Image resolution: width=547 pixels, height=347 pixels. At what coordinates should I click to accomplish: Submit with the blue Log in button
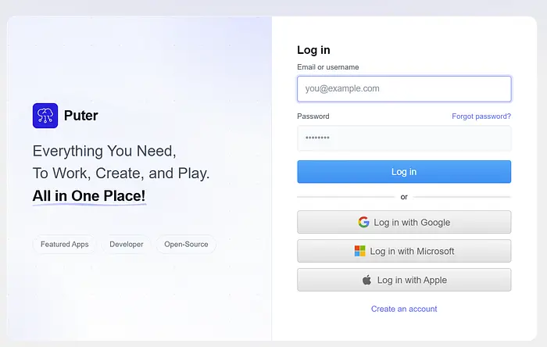(x=404, y=172)
